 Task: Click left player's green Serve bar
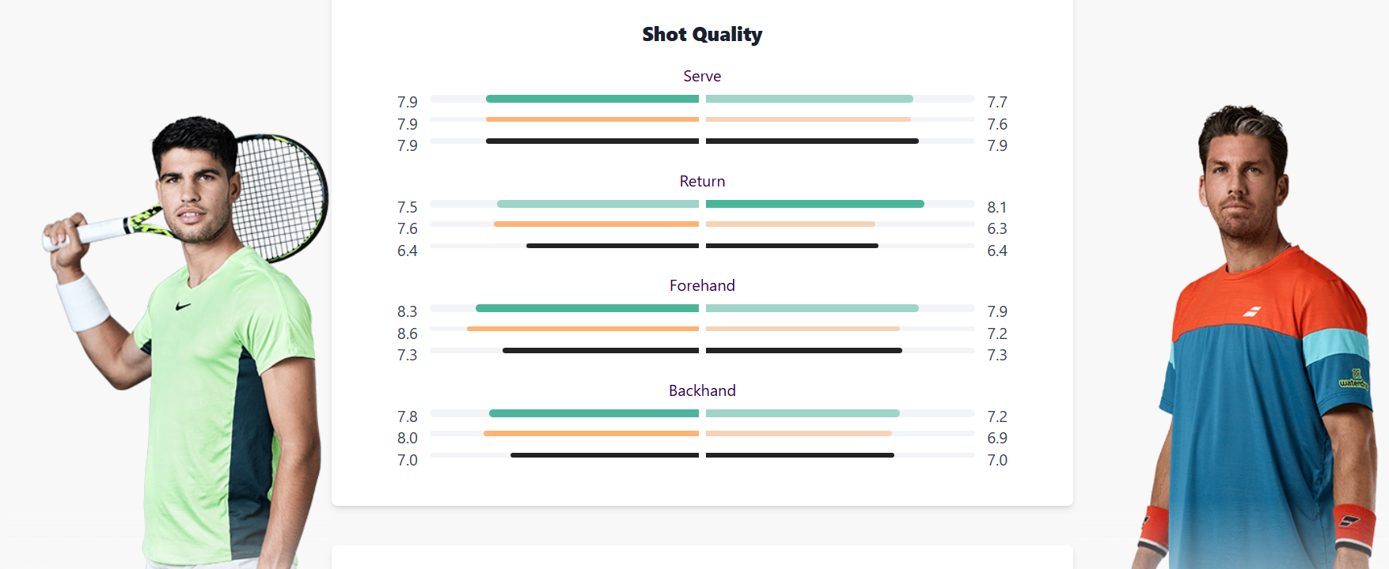(592, 99)
